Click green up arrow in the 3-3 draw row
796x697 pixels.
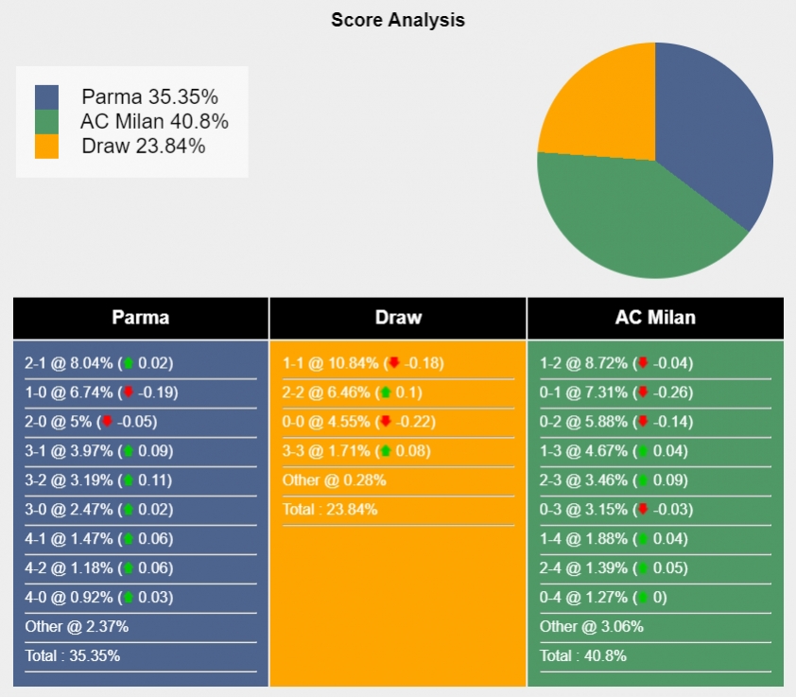(386, 450)
